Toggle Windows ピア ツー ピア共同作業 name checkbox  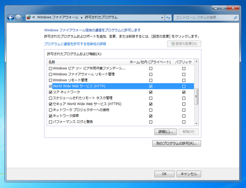click(50, 69)
